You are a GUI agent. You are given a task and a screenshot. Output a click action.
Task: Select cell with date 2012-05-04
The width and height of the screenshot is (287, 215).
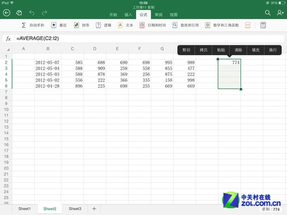[x=48, y=68]
